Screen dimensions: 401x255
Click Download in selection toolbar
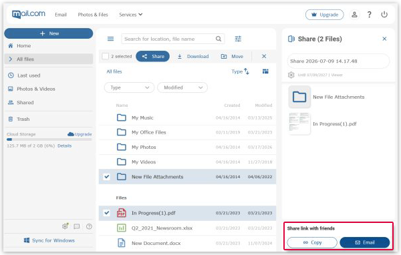point(193,56)
